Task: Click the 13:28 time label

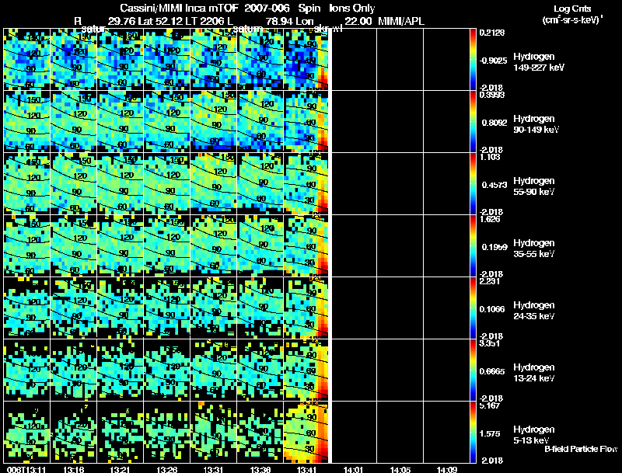Action: [167, 469]
